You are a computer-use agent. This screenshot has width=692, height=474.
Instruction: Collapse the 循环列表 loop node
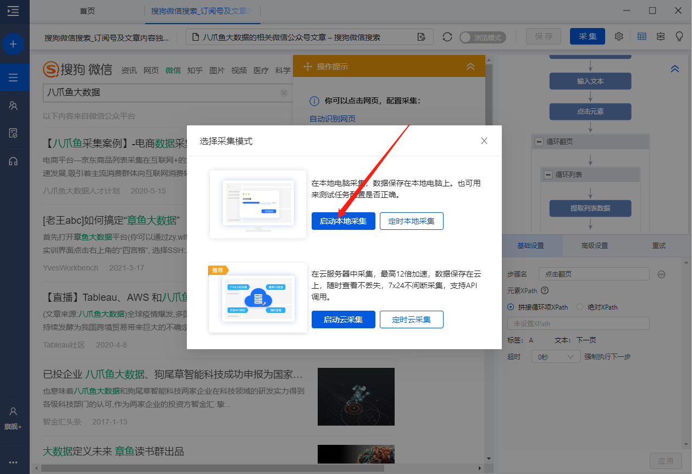pyautogui.click(x=547, y=175)
